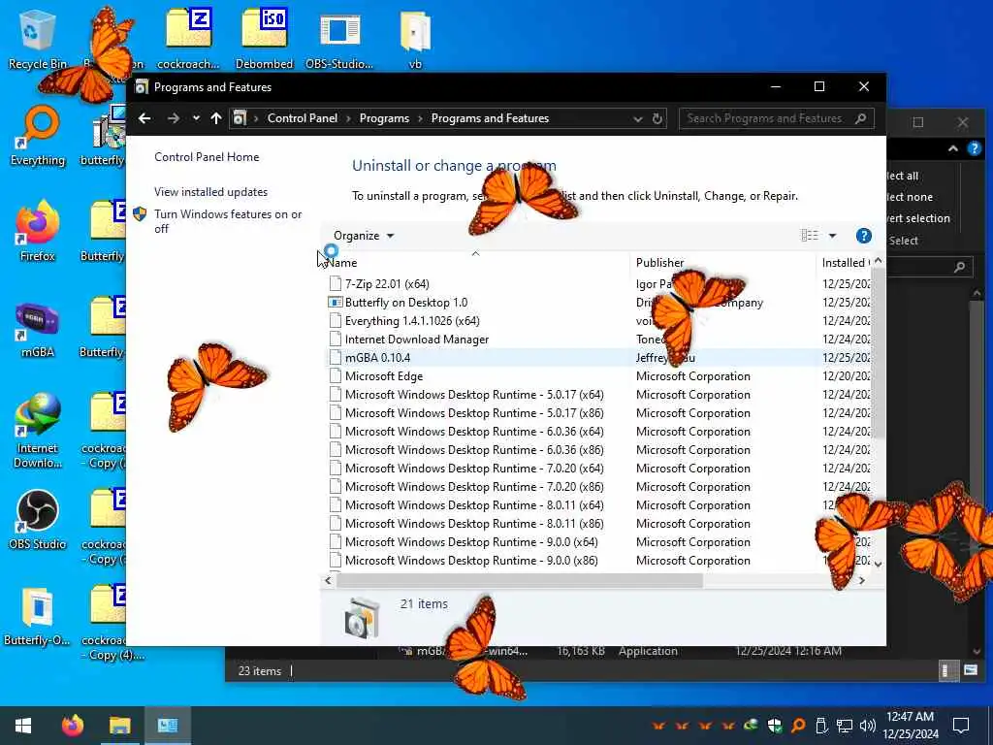
Task: Sort by the Name column header
Action: pyautogui.click(x=475, y=262)
